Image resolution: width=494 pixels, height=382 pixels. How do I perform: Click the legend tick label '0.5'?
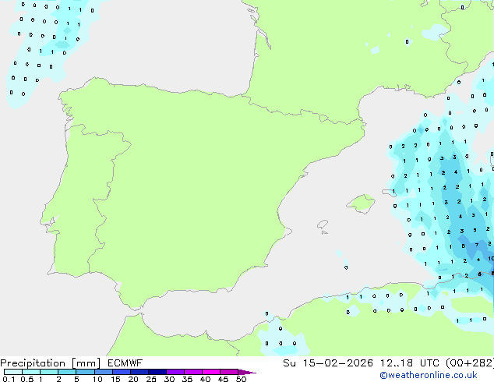pyautogui.click(x=27, y=379)
